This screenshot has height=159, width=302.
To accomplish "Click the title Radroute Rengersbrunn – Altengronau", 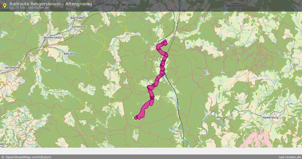I will (51, 4).
